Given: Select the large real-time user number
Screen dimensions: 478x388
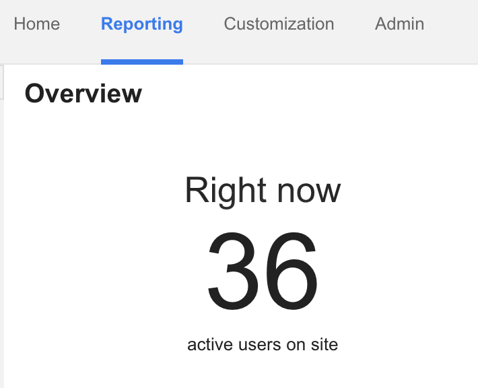Looking at the screenshot, I should point(263,269).
